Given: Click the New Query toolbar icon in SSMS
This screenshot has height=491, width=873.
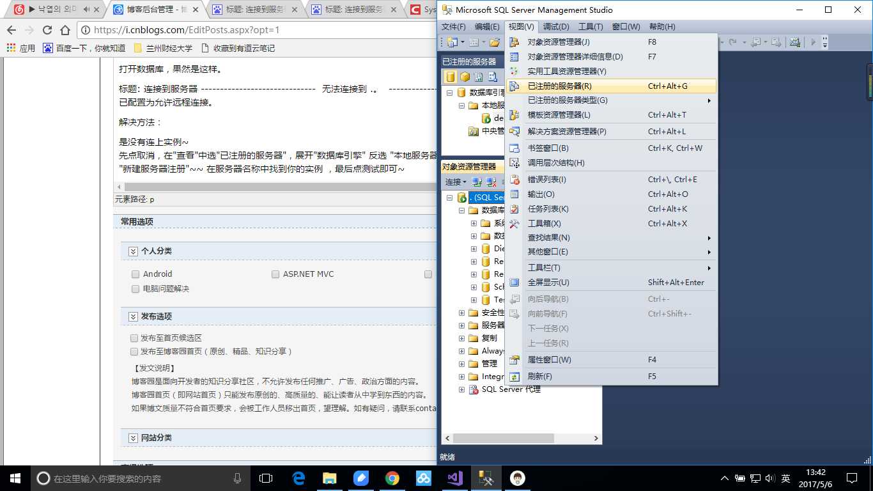Looking at the screenshot, I should click(452, 42).
